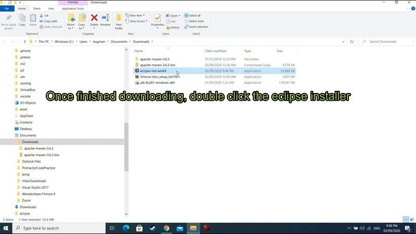
Task: Sort by the Type column header
Action: 247,51
